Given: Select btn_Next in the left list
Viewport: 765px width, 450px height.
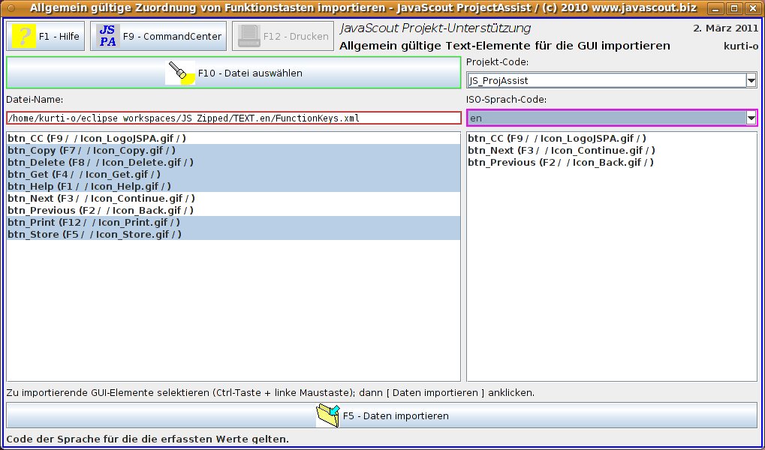Looking at the screenshot, I should (101, 198).
